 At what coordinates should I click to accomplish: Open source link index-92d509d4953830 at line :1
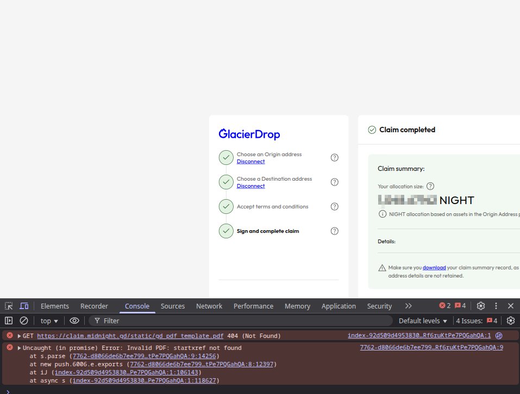coord(419,336)
